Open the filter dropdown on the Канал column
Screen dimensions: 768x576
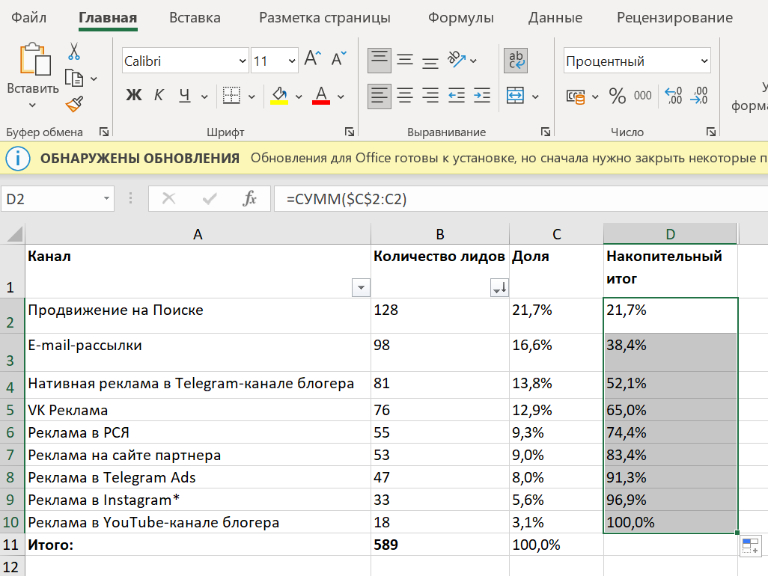(x=360, y=287)
